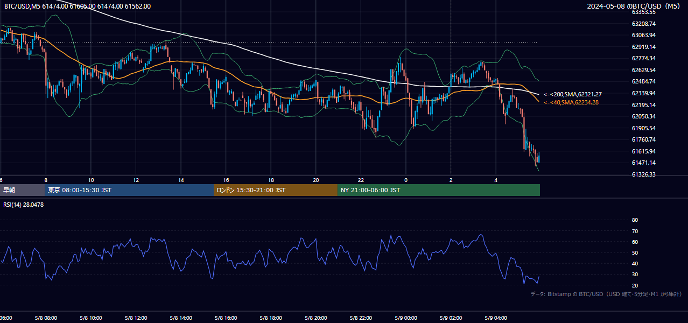This screenshot has height=323, width=688.
Task: Click the 早朝 session segment
Action: (23, 190)
